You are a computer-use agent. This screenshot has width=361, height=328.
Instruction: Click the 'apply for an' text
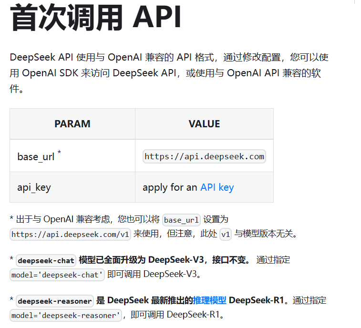click(170, 187)
